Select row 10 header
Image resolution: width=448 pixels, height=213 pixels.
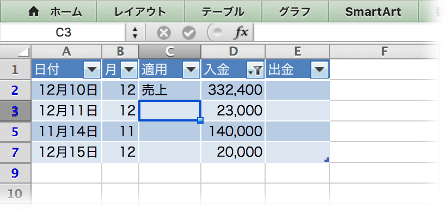pyautogui.click(x=15, y=193)
